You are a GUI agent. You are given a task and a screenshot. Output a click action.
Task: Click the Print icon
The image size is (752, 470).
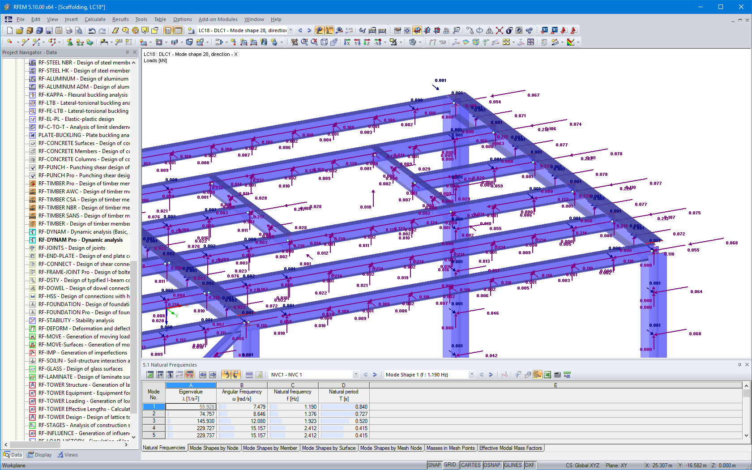coord(68,30)
